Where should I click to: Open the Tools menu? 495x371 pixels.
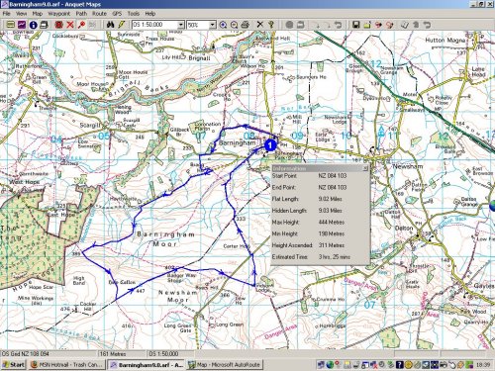[x=134, y=14]
